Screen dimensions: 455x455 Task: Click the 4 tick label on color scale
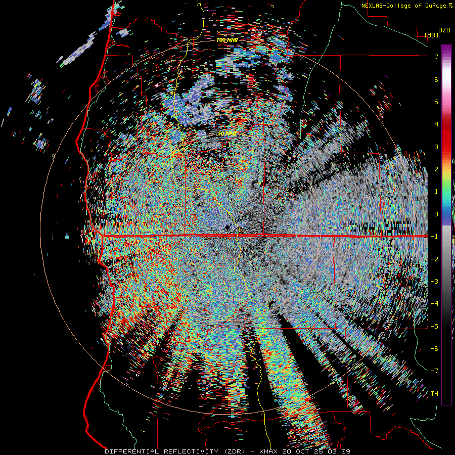coord(436,124)
